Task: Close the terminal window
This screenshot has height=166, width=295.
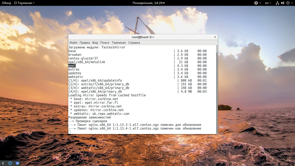Action: click(x=215, y=37)
